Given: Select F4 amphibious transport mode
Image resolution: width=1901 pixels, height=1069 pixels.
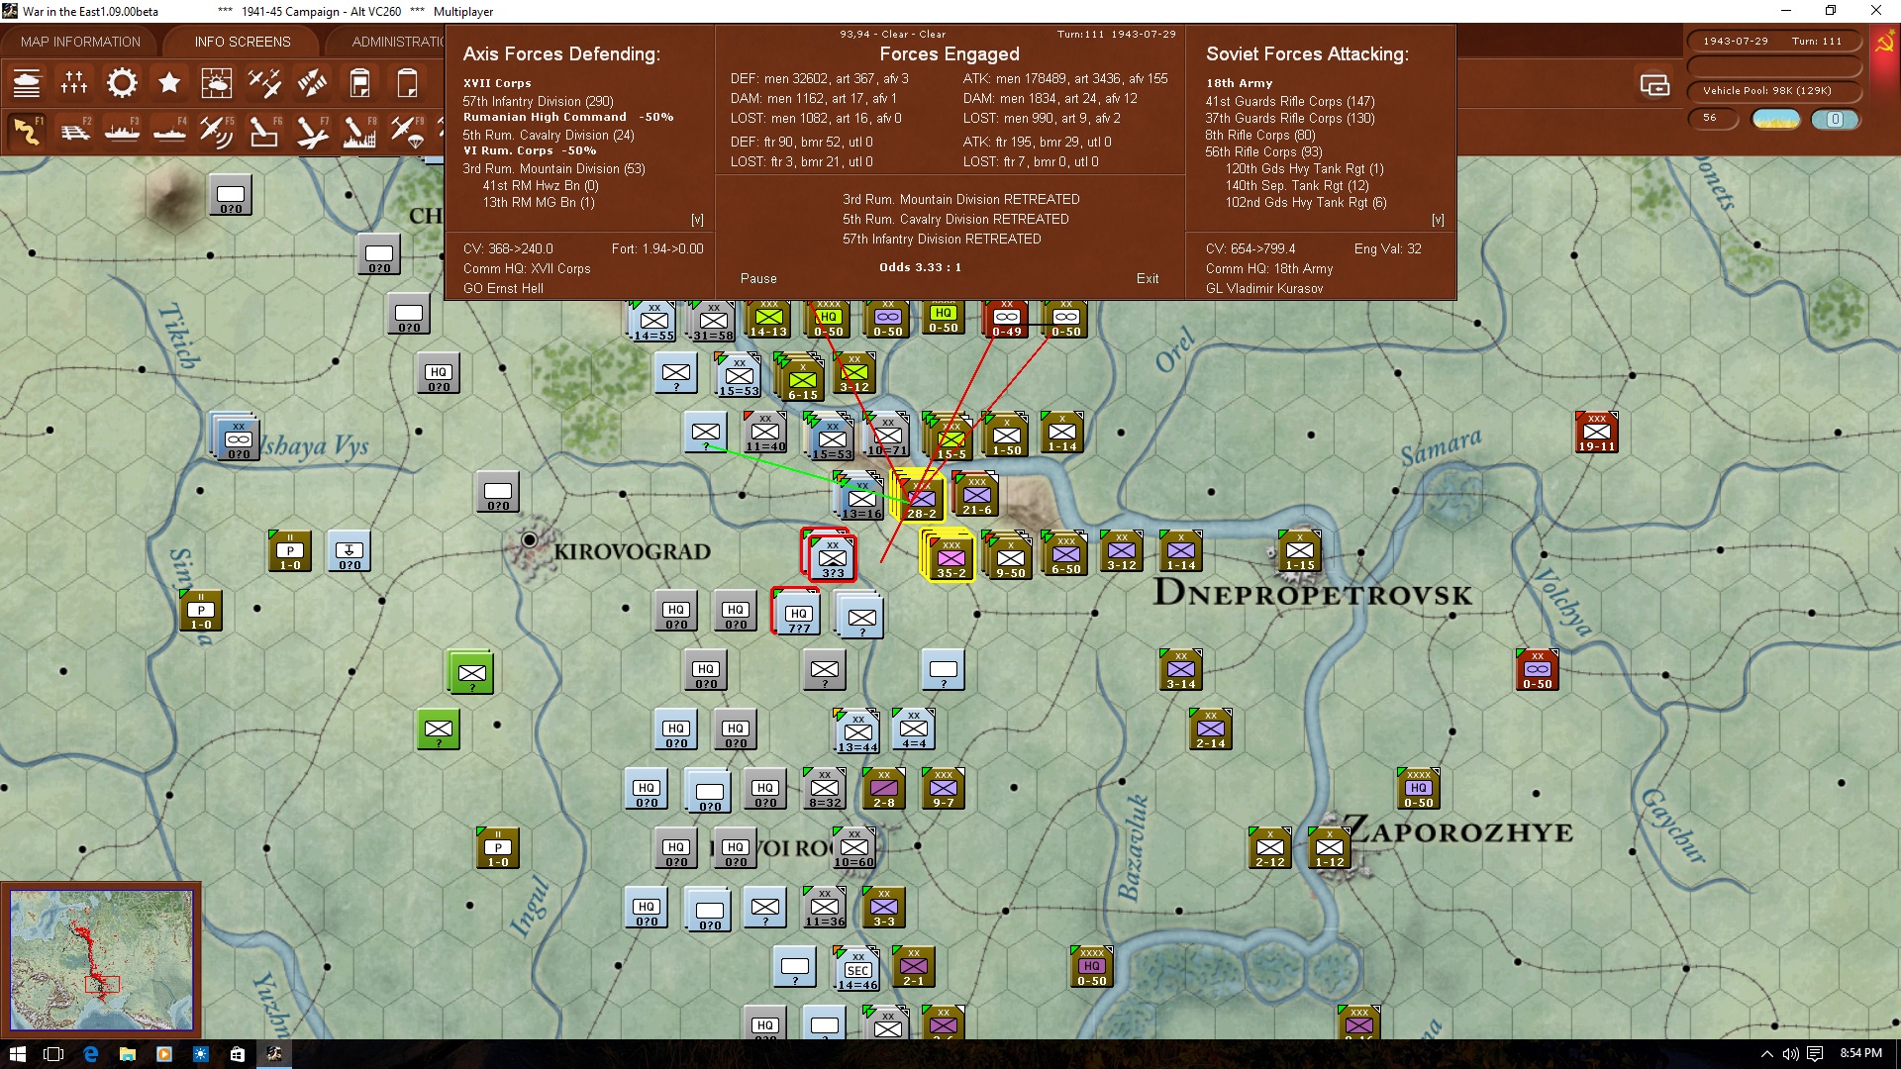Looking at the screenshot, I should pyautogui.click(x=169, y=131).
